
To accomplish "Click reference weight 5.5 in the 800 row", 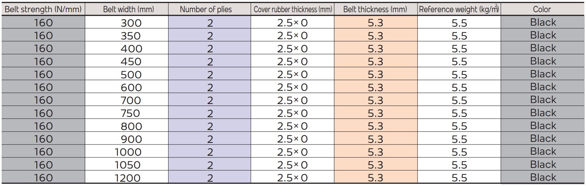I will [x=459, y=126].
